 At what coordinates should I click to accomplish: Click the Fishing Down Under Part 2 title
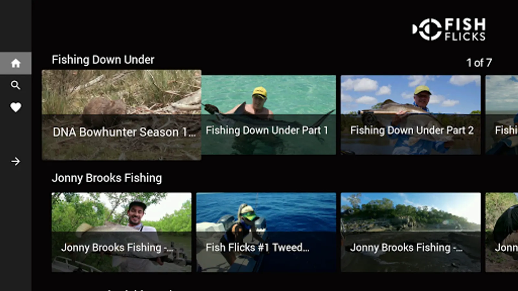pos(412,130)
